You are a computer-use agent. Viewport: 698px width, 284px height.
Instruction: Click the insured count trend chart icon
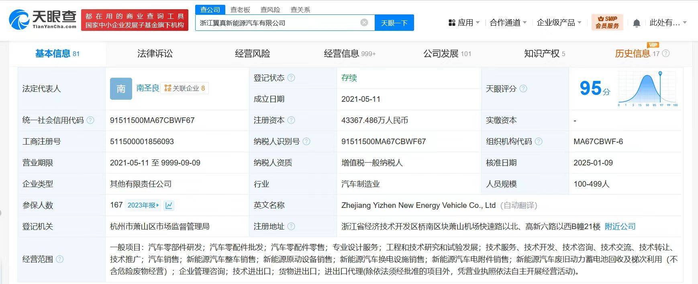[x=169, y=205]
